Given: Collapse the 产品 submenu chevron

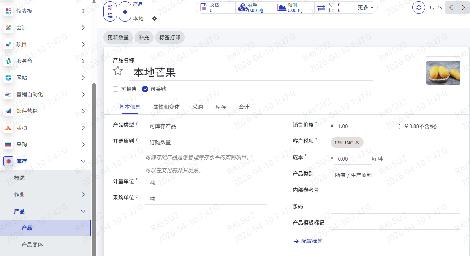Looking at the screenshot, I should point(83,211).
